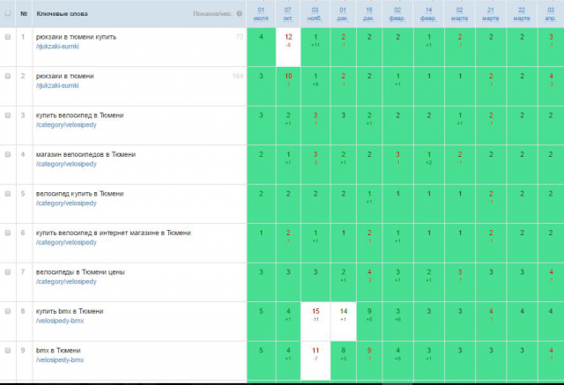Open /velosipedy-bmx link under купить bmx в Тюмени
Screen dimensions: 564x385
click(x=60, y=321)
